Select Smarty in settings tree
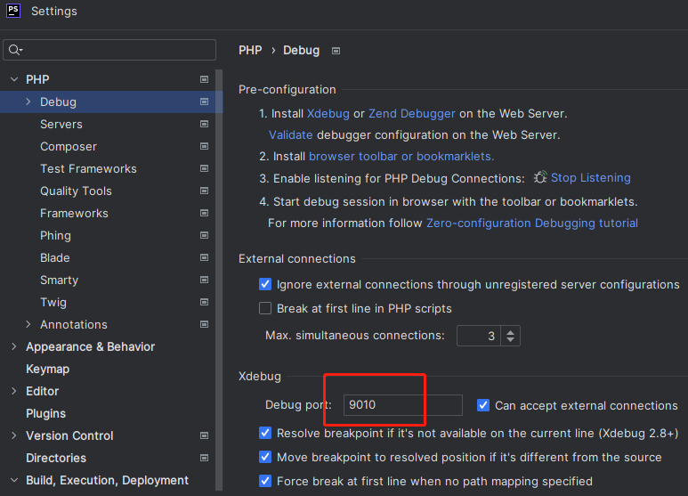Viewport: 688px width, 496px height. 60,280
